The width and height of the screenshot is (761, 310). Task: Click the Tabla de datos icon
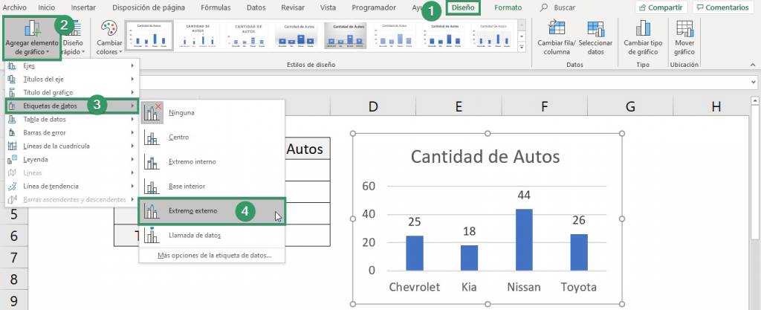click(x=12, y=120)
